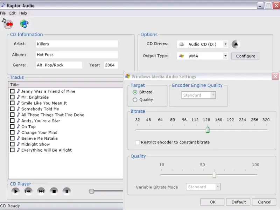Tick the All These Things That I've Done checkbox
This screenshot has width=280, height=210.
click(12, 115)
